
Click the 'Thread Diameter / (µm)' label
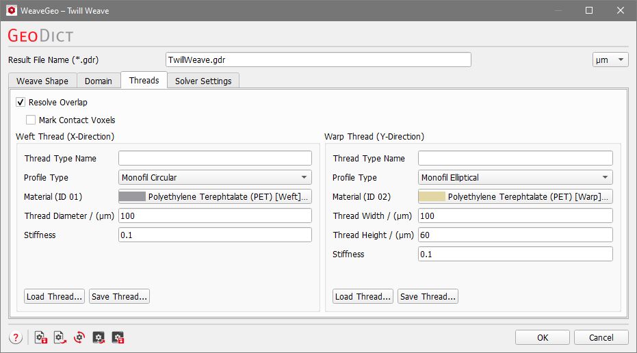[69, 215]
